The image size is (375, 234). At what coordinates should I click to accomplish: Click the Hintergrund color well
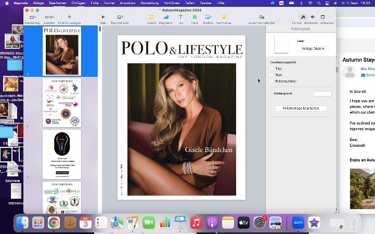coord(322,93)
